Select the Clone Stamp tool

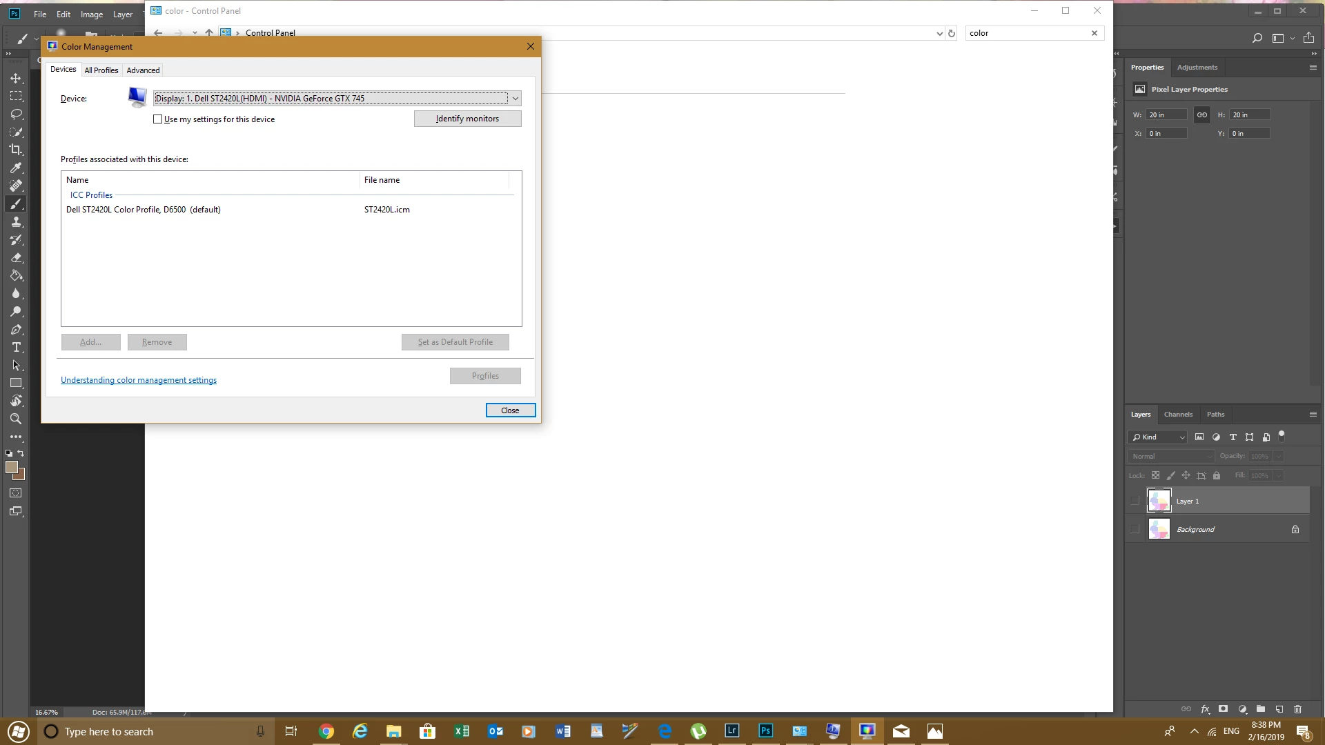[16, 221]
